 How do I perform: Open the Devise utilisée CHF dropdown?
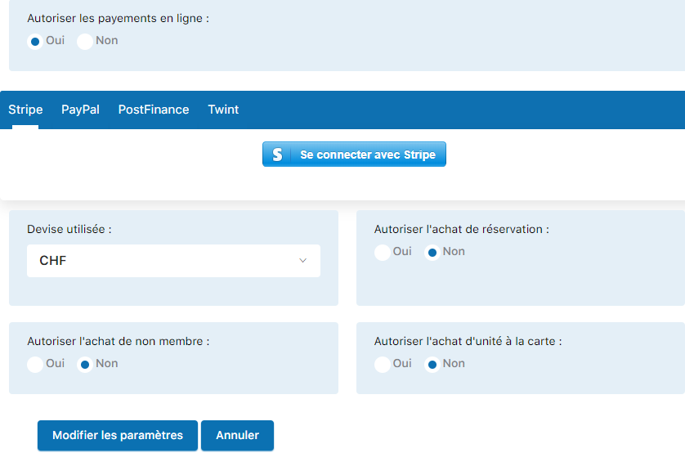173,261
